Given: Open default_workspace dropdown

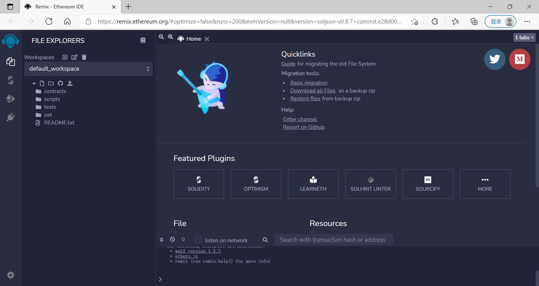Looking at the screenshot, I should pyautogui.click(x=88, y=69).
